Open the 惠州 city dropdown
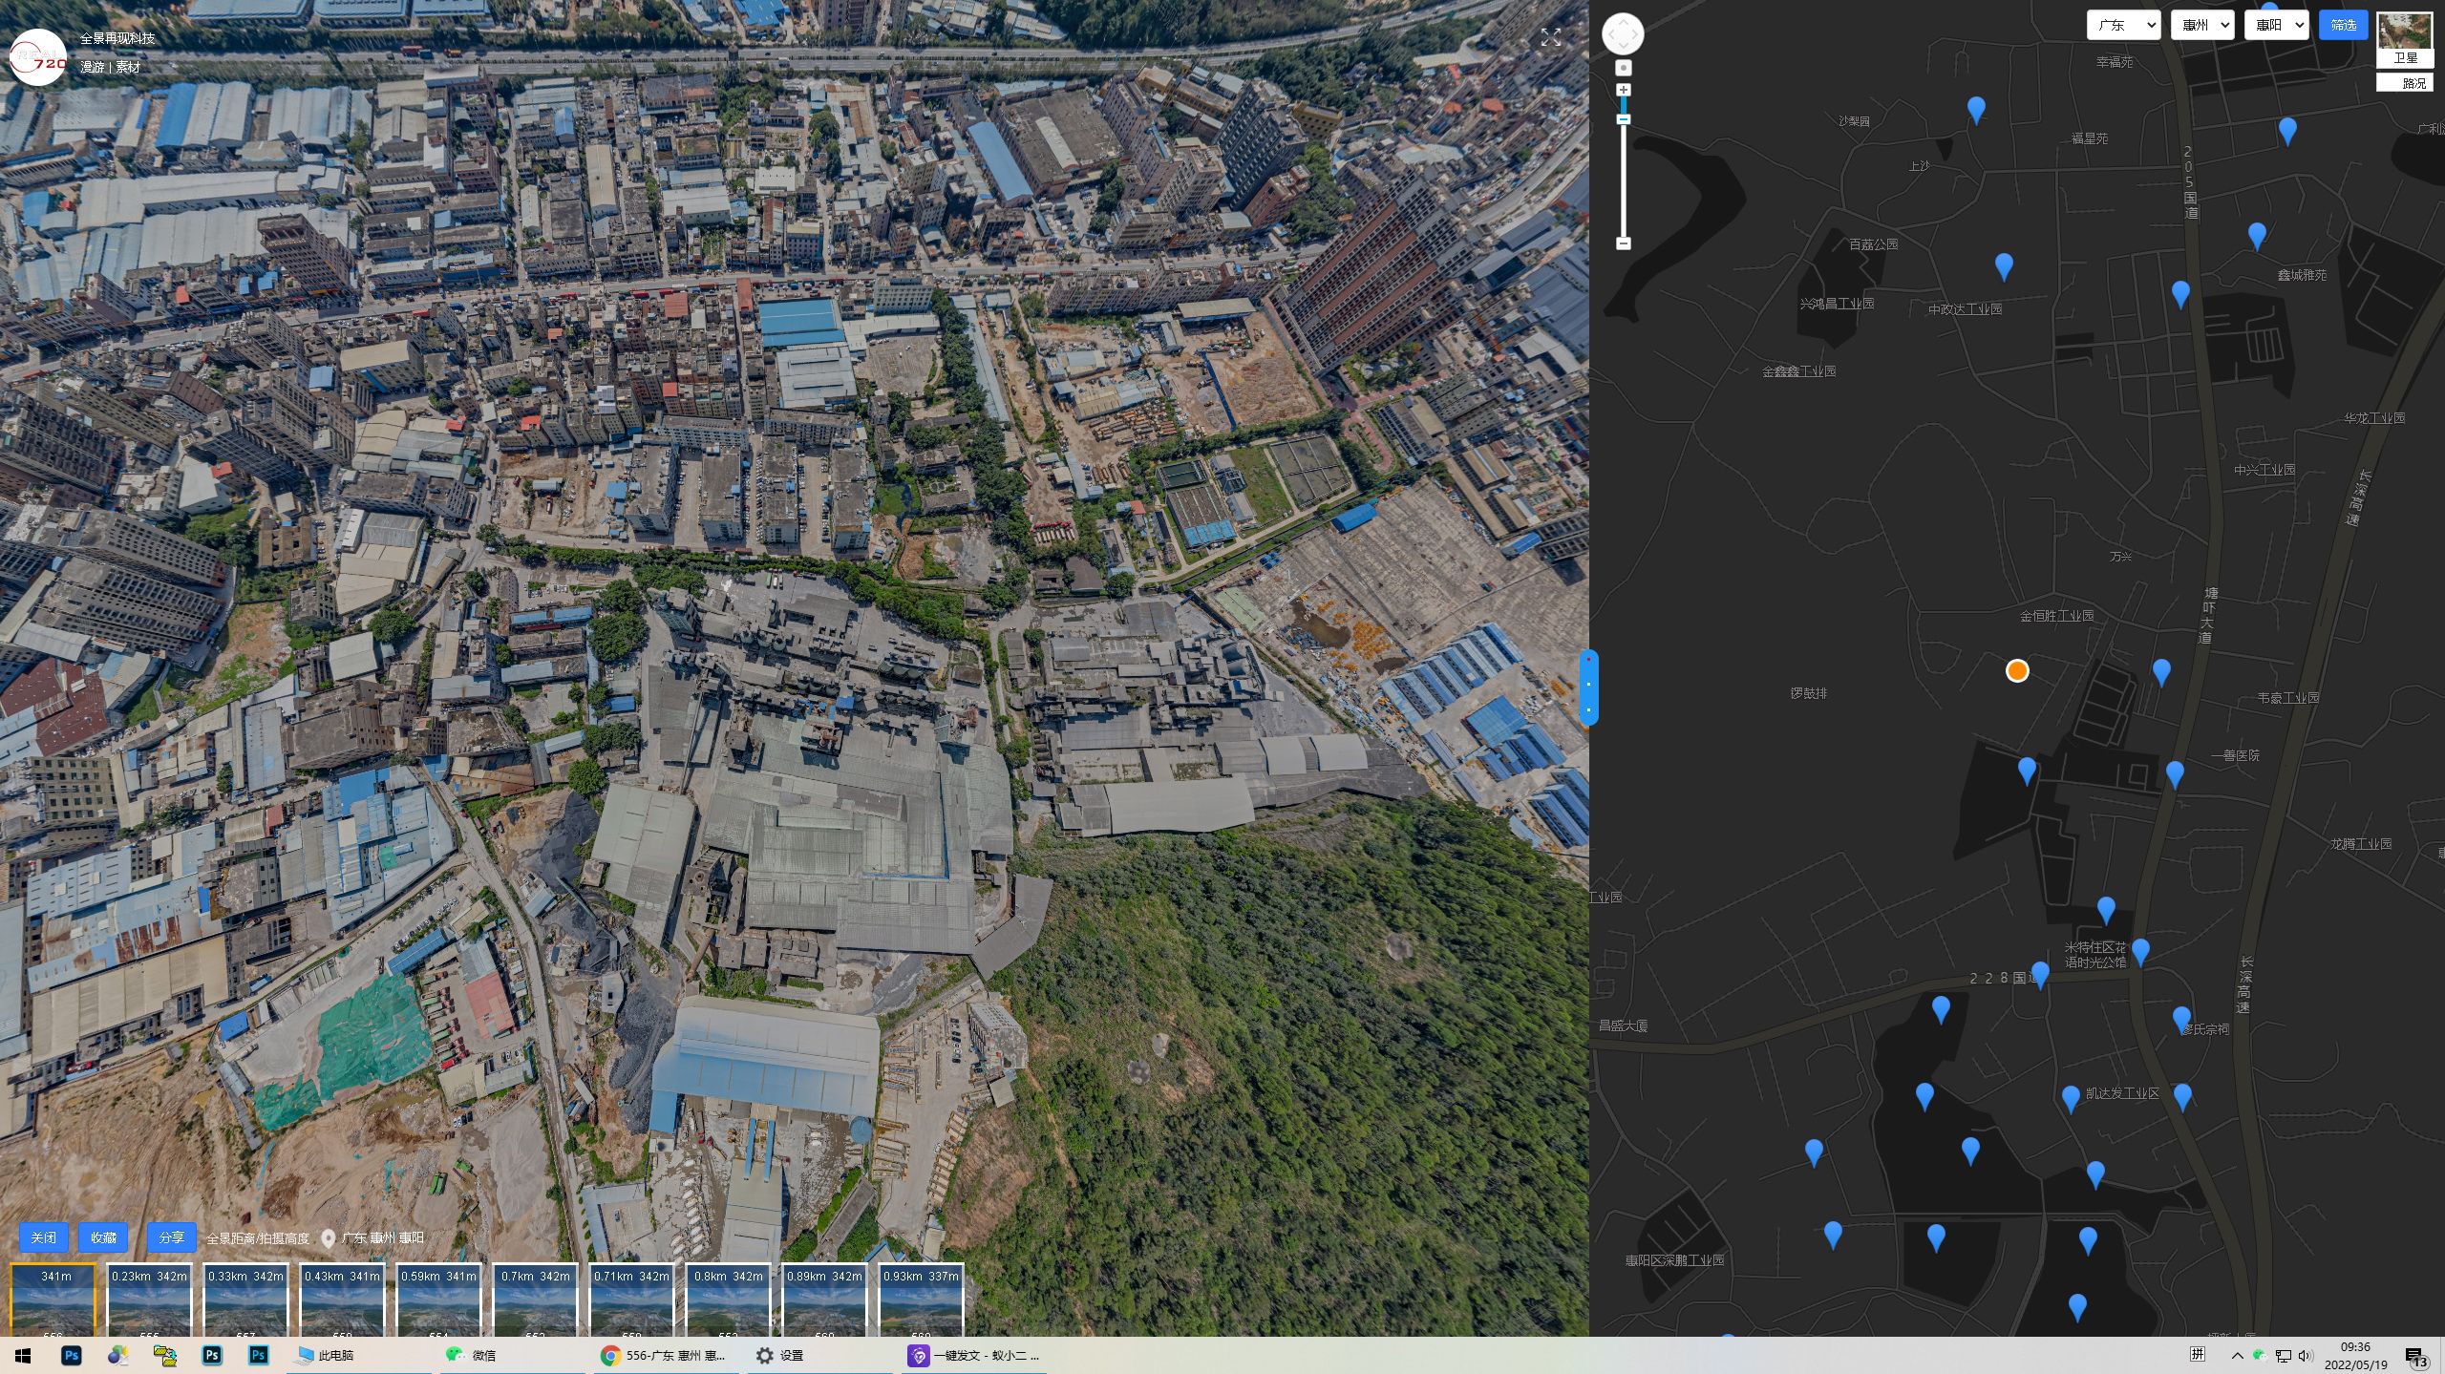The width and height of the screenshot is (2445, 1374). [x=2204, y=25]
